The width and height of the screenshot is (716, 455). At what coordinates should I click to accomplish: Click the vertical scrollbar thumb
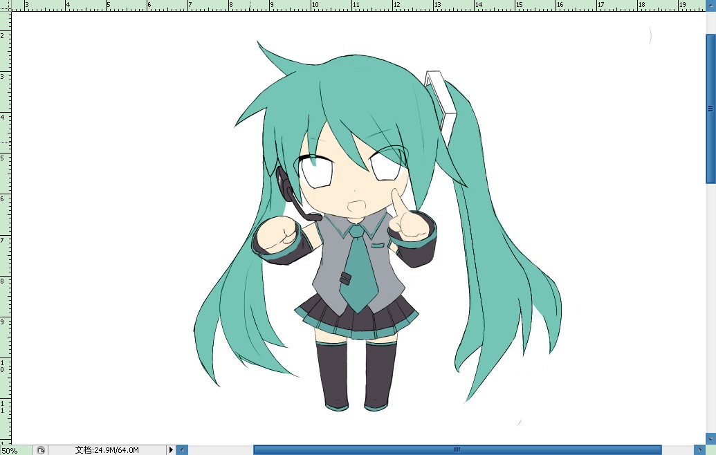point(711,109)
